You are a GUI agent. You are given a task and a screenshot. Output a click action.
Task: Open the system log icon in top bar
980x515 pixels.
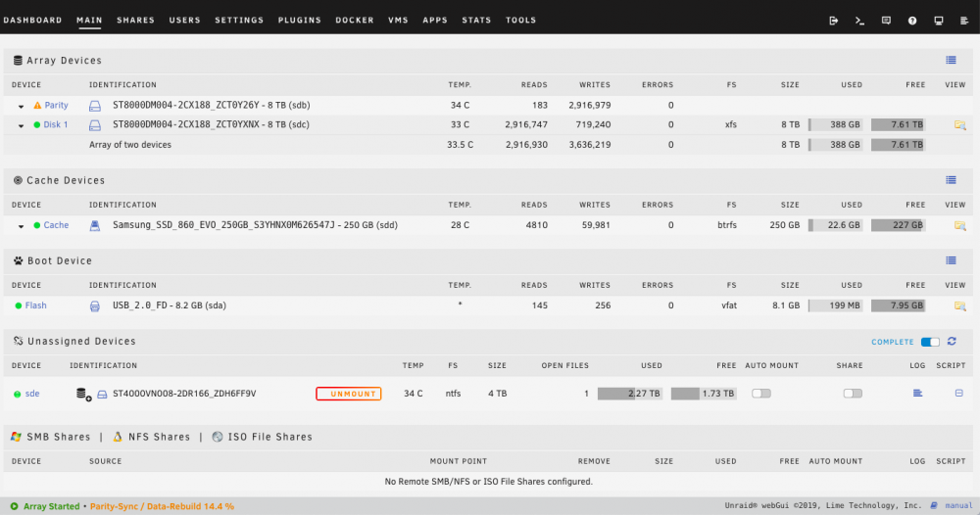(964, 21)
